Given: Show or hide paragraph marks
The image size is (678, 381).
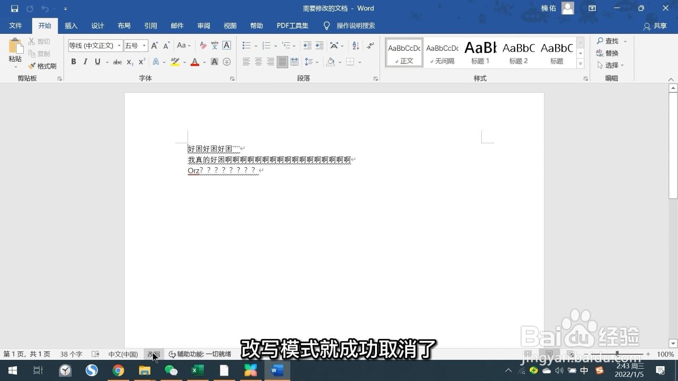Looking at the screenshot, I should 371,45.
